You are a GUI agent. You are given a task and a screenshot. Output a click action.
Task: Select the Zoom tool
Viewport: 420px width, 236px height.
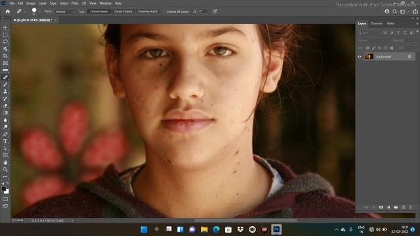click(5, 169)
